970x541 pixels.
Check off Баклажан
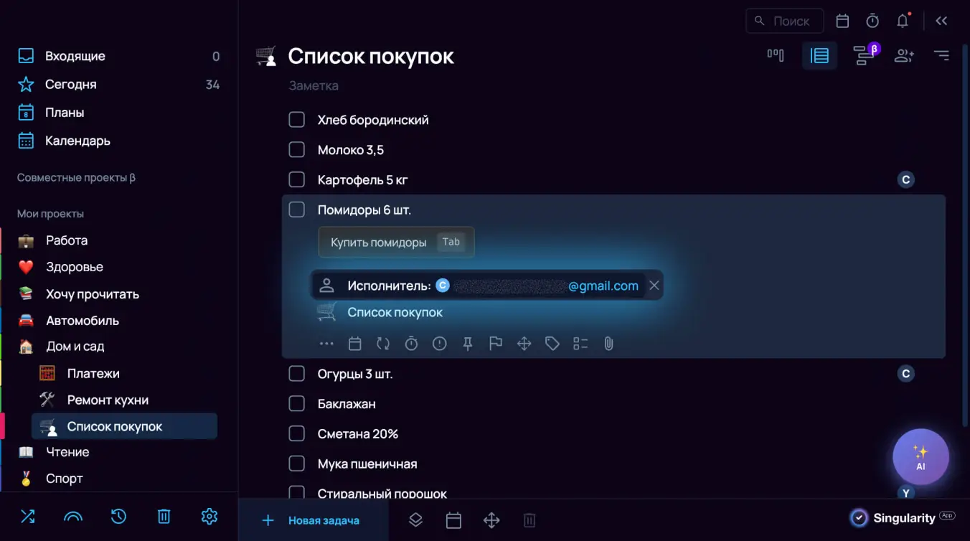(x=296, y=404)
